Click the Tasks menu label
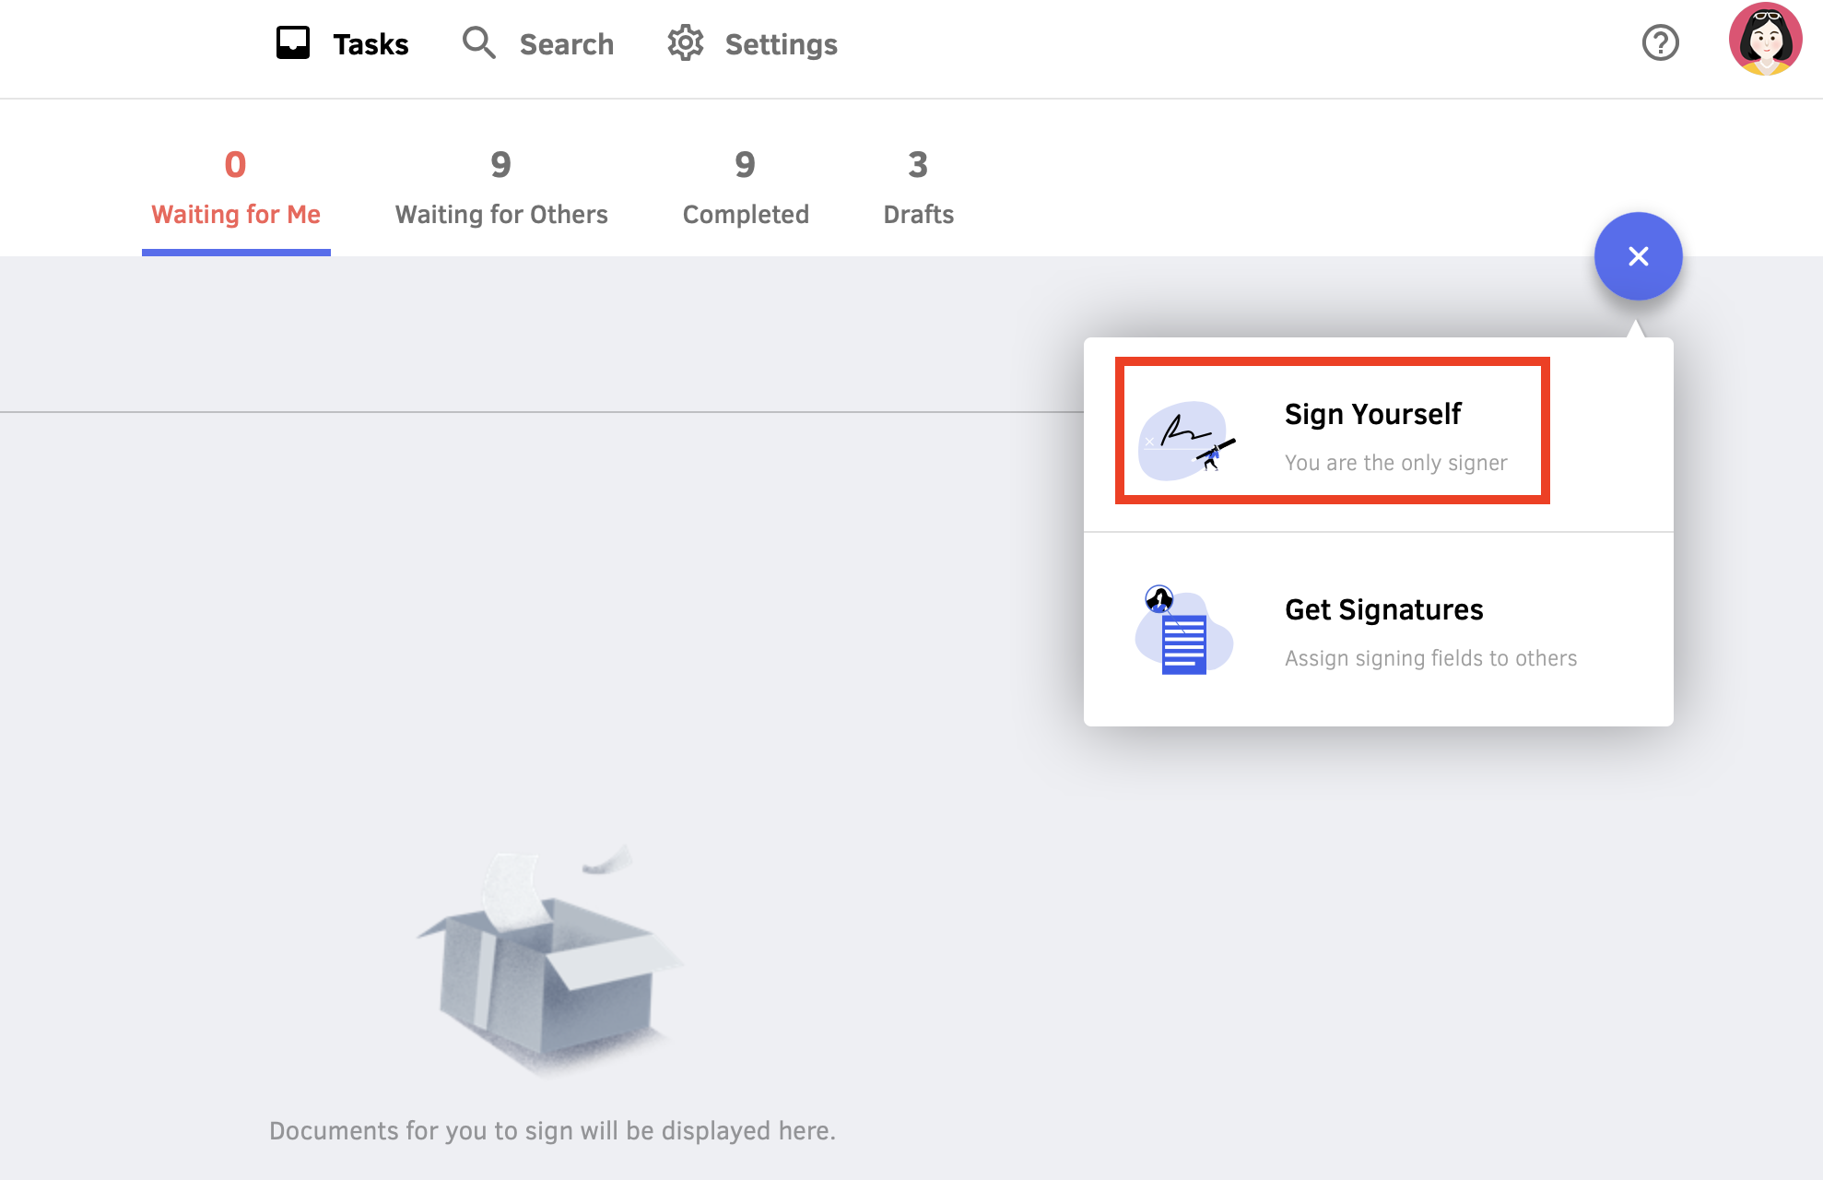1823x1180 pixels. (x=370, y=43)
